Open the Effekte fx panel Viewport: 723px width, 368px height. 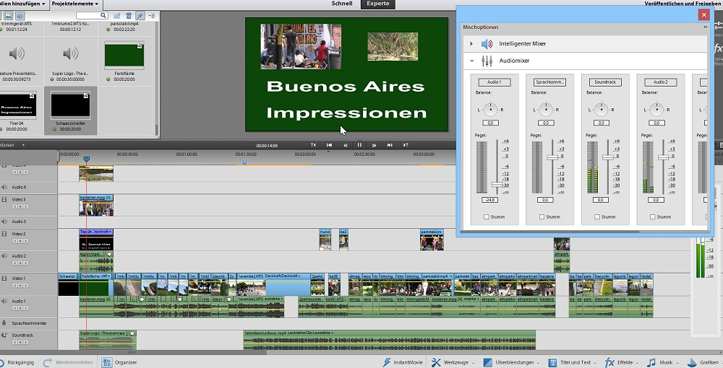[x=621, y=362]
